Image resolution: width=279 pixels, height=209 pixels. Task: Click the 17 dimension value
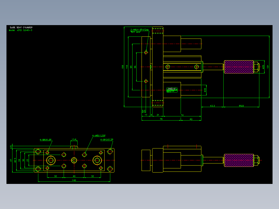click(146, 115)
